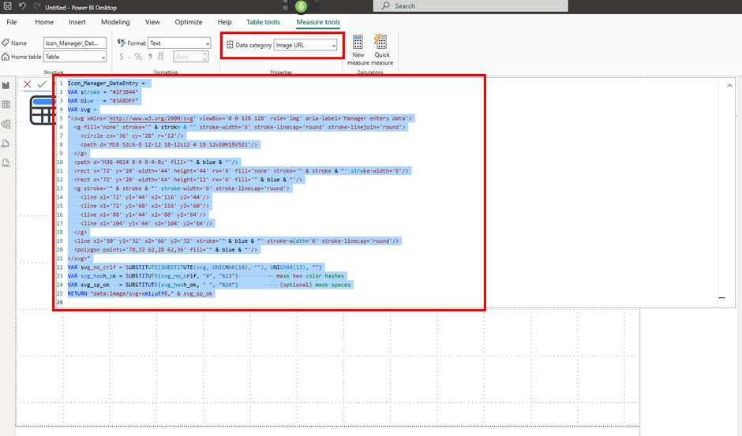Cancel the formula with the red X
The image size is (742, 436).
tap(27, 84)
